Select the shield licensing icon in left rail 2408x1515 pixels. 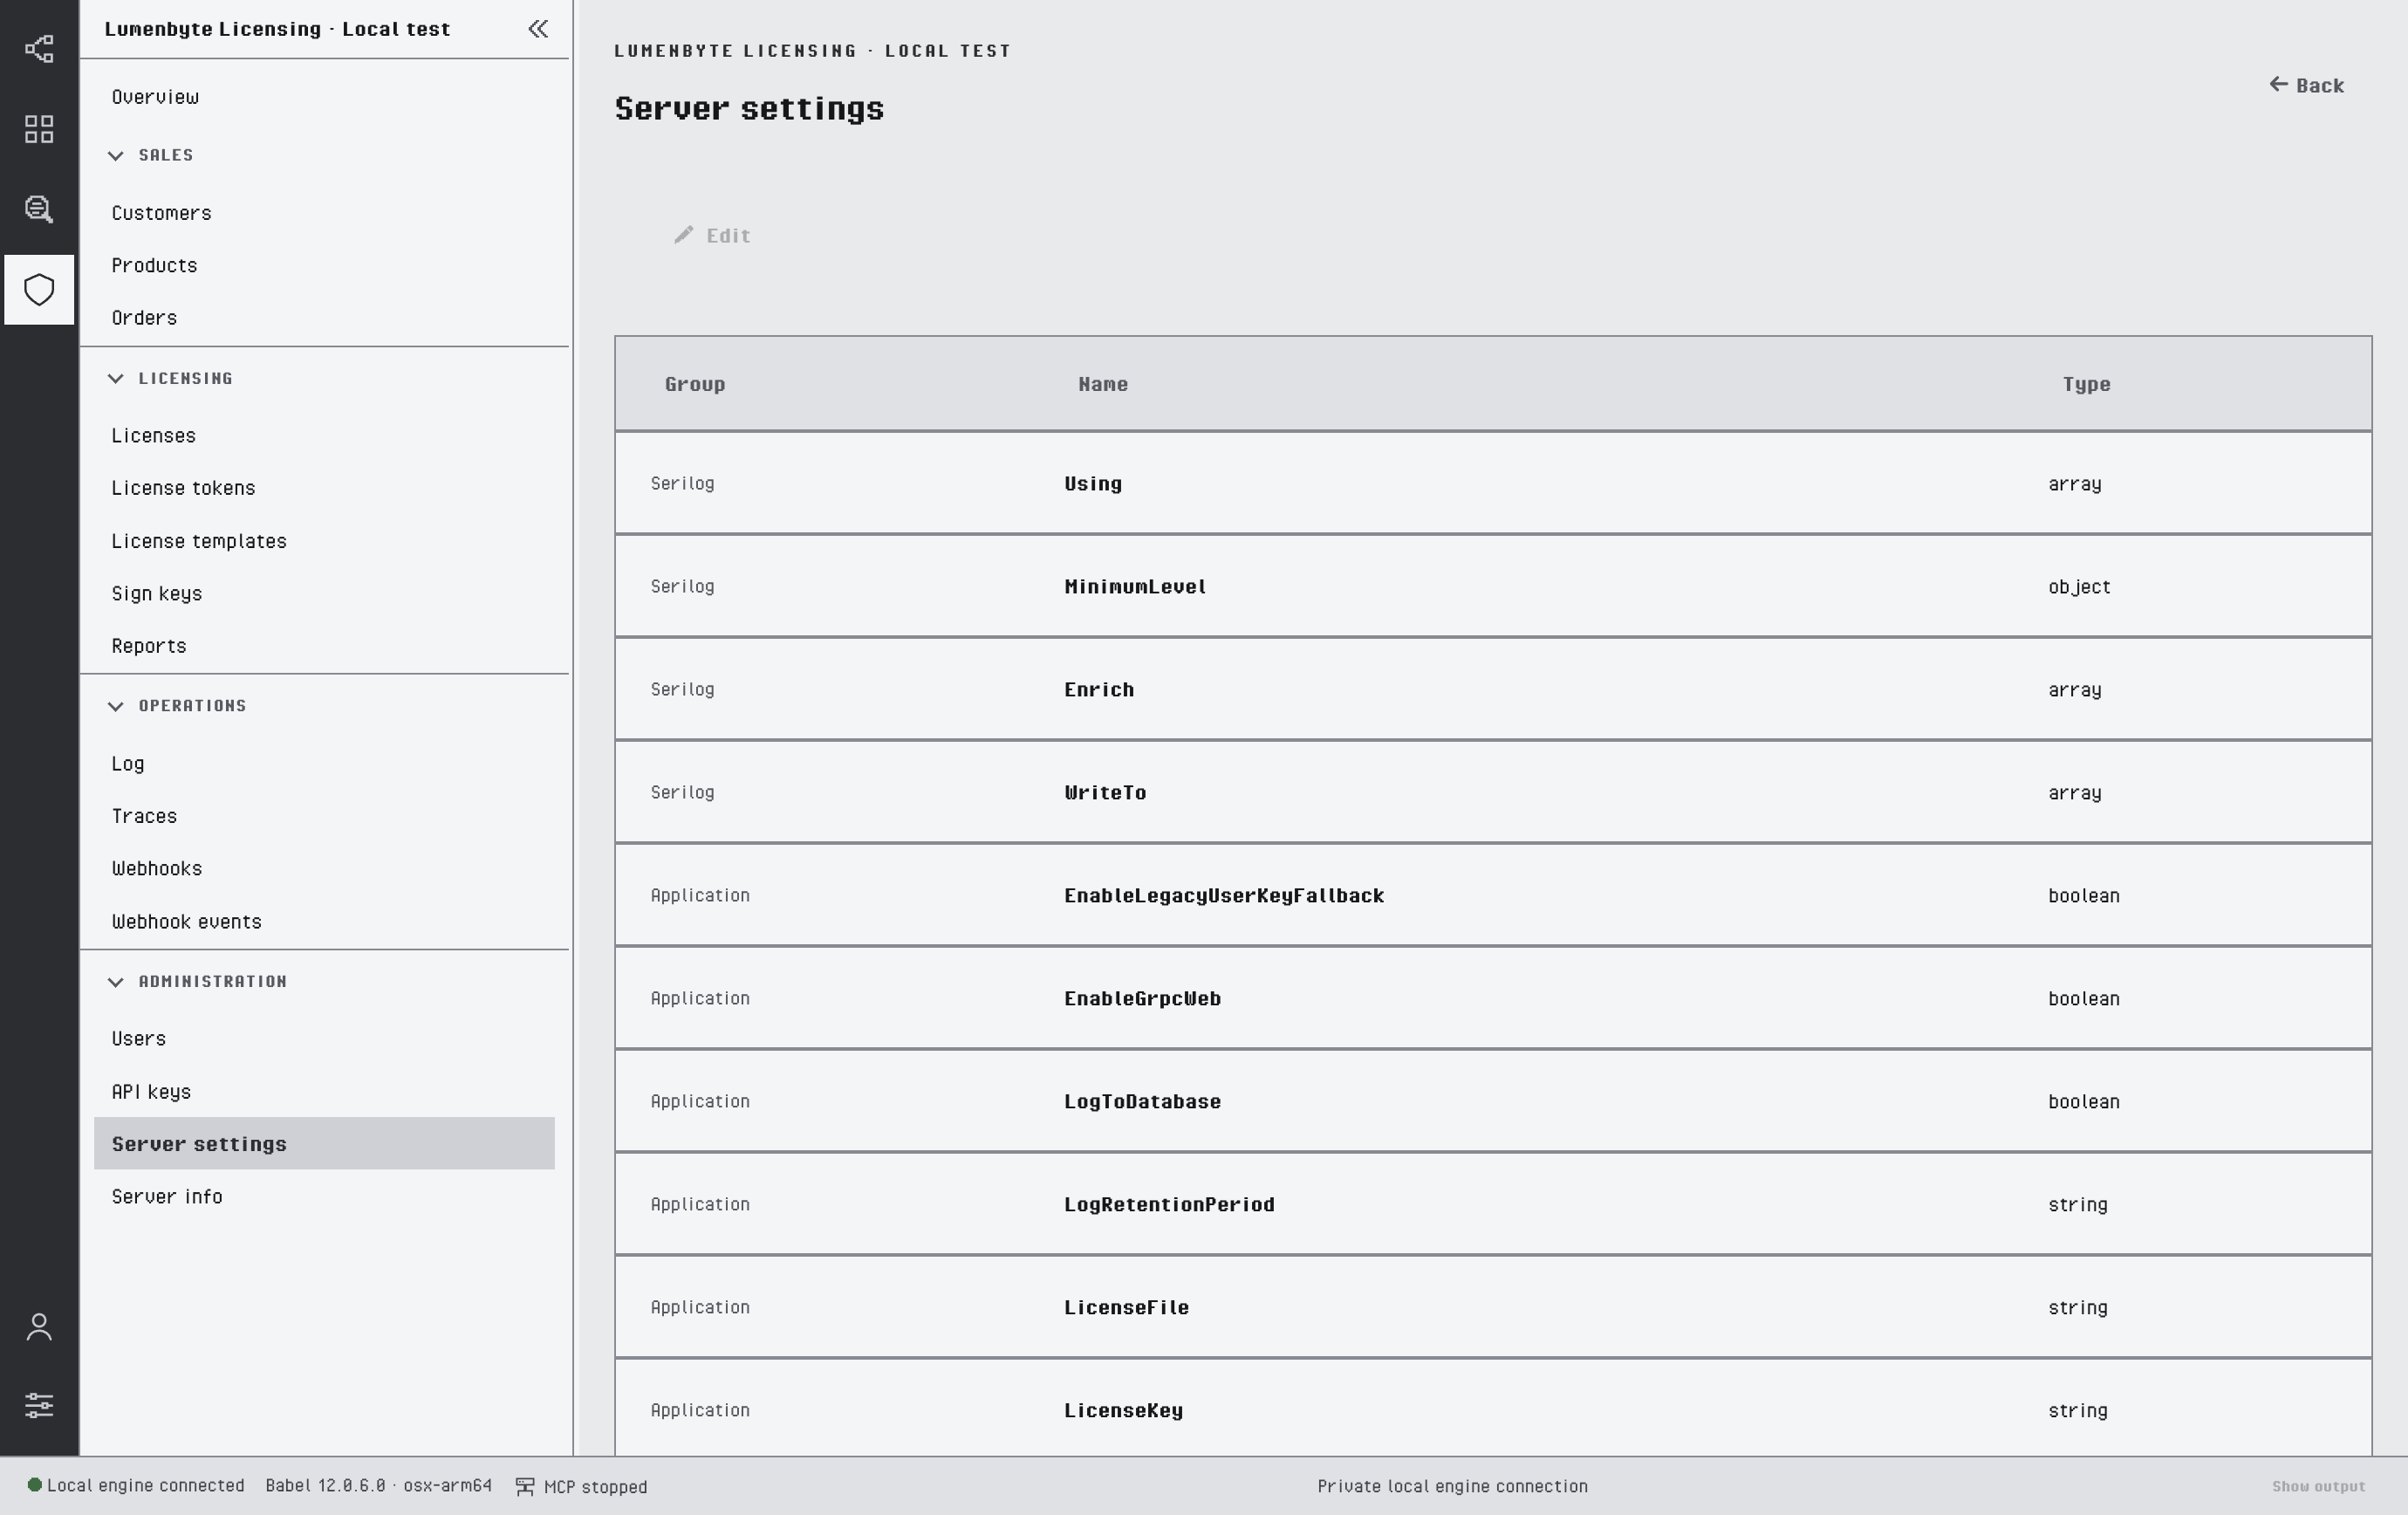point(39,290)
